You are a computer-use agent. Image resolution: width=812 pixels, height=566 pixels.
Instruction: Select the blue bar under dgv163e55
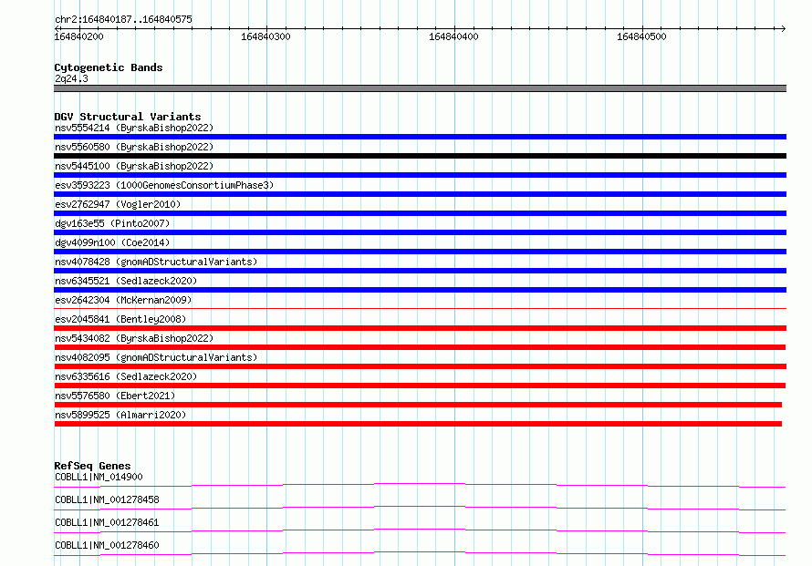[x=420, y=232]
